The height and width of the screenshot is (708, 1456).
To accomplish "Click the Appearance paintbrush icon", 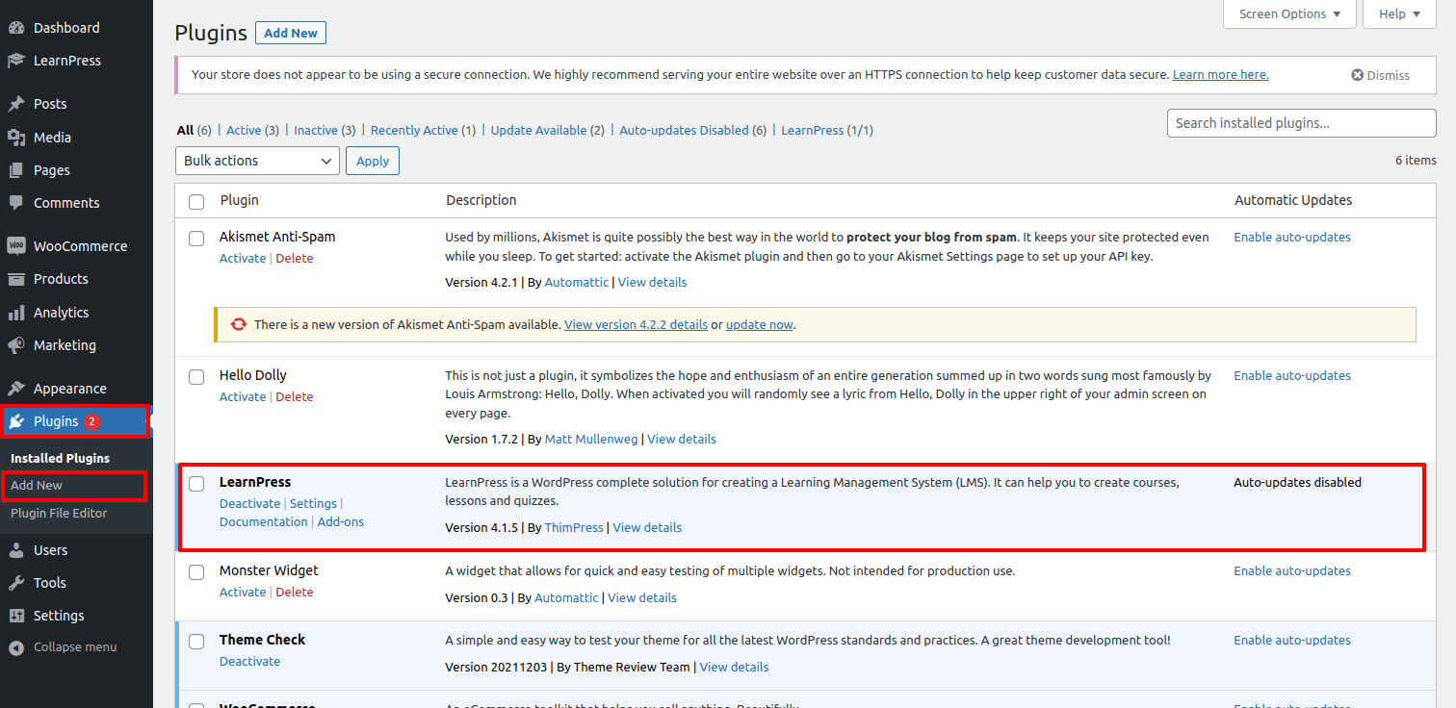I will point(16,389).
